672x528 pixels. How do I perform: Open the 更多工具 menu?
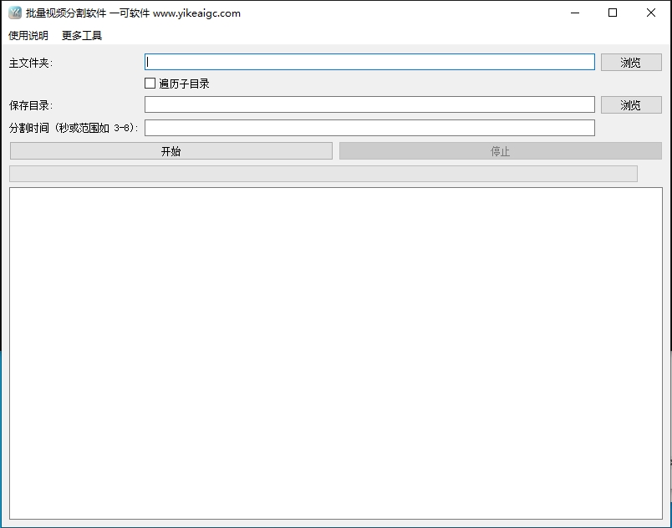pyautogui.click(x=82, y=36)
